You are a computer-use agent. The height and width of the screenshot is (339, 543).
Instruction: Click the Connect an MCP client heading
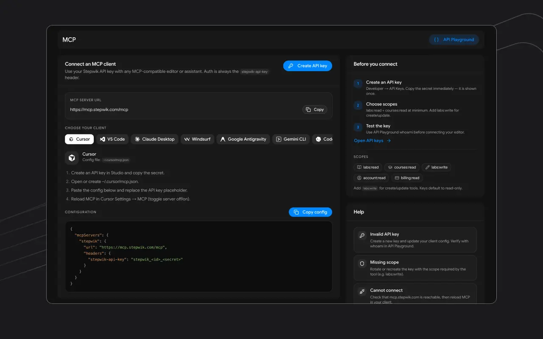click(x=90, y=64)
